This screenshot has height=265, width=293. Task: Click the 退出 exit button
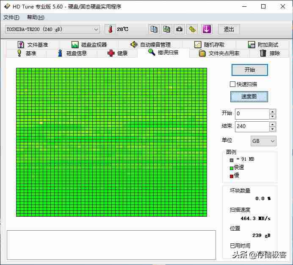pos(229,29)
